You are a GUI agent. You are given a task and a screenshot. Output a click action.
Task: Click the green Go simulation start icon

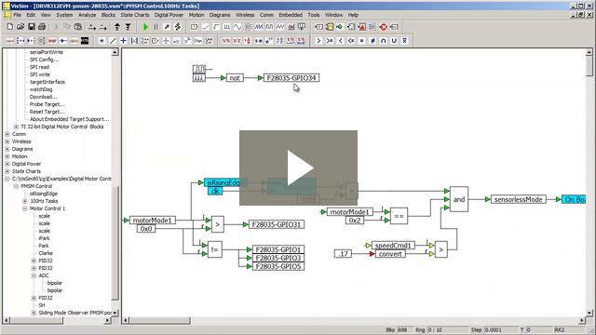tap(145, 27)
